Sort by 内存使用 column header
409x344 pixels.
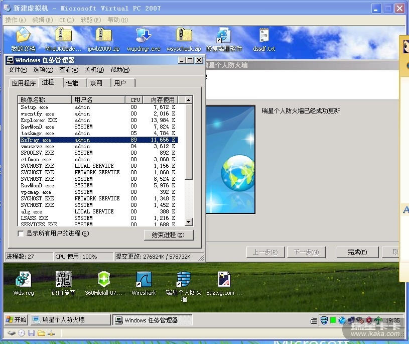[162, 100]
